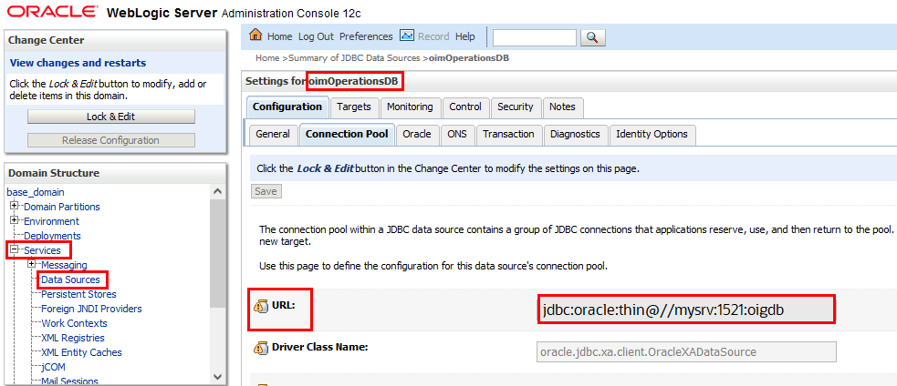Switch to the Monitoring tab

tap(410, 107)
